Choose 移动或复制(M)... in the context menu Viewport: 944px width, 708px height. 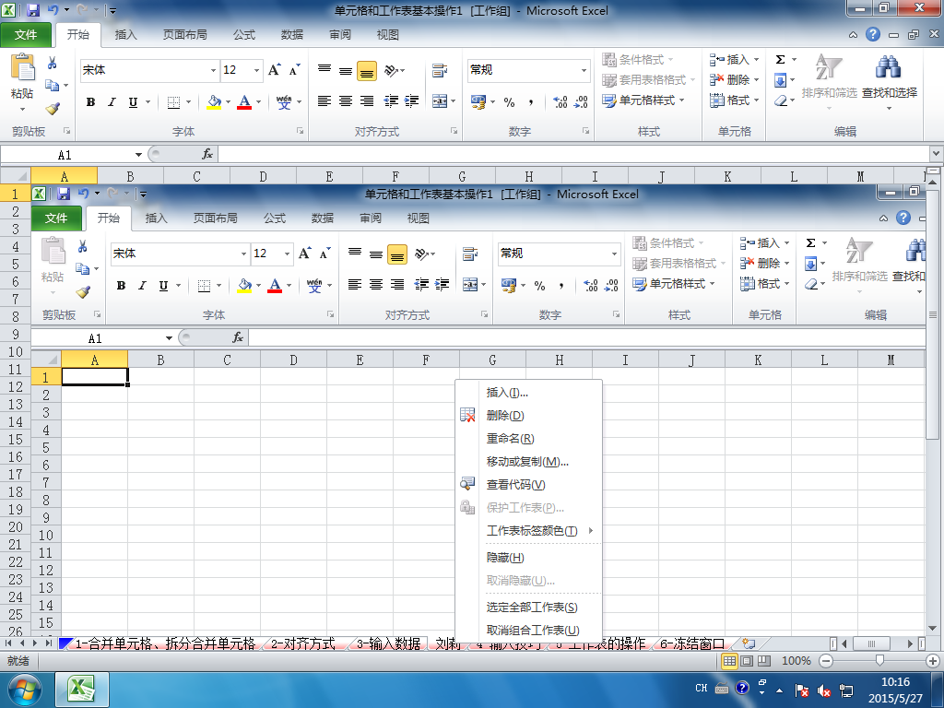[529, 462]
